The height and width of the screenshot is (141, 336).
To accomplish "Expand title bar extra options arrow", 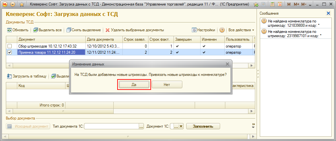I will (310, 5).
